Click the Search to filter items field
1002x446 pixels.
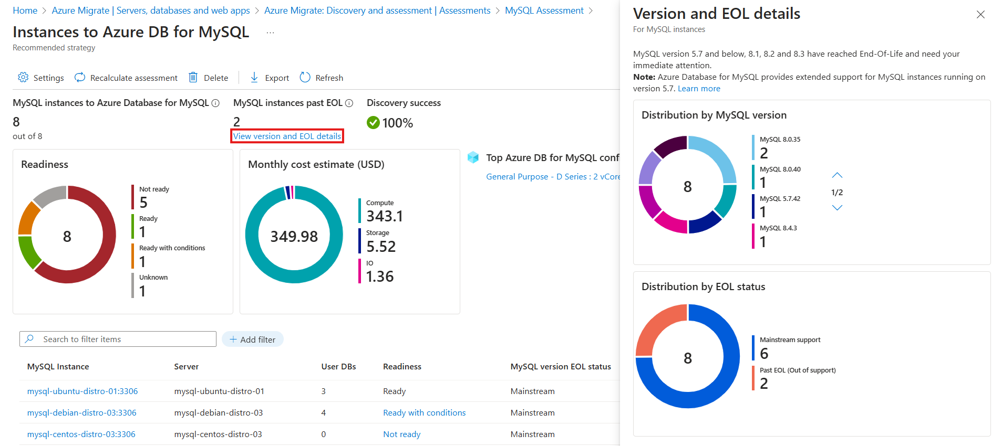(118, 339)
